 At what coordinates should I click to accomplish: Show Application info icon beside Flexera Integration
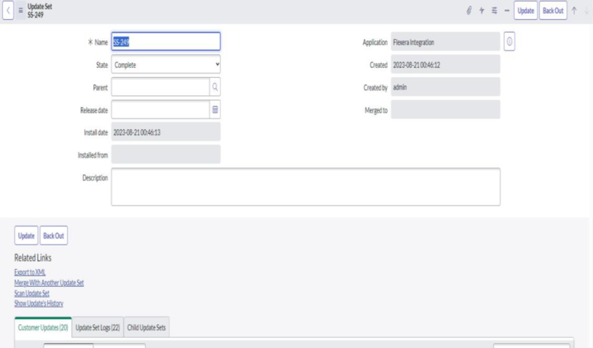[509, 42]
